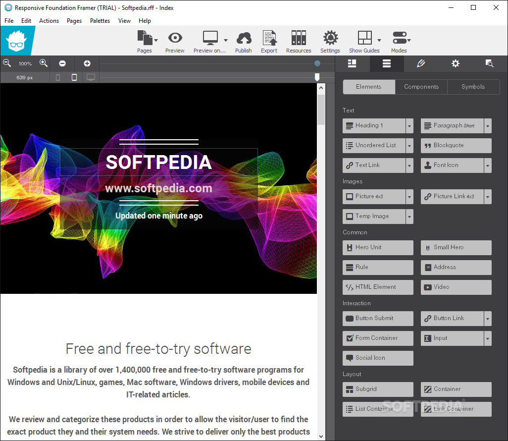508x441 pixels.
Task: Open Resources binders icon
Action: [299, 38]
